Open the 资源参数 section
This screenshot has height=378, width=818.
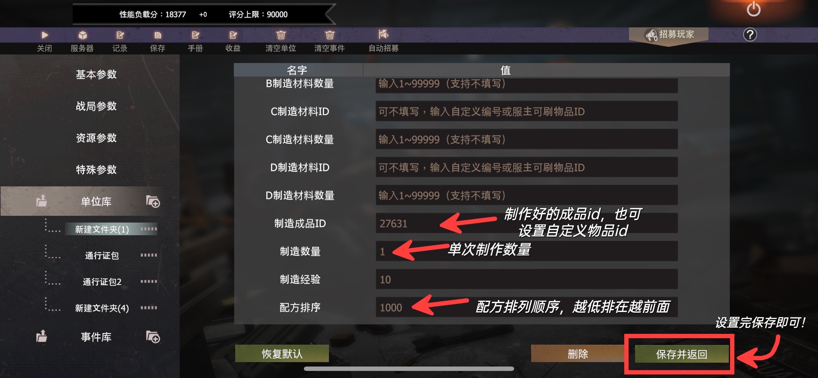tap(96, 138)
